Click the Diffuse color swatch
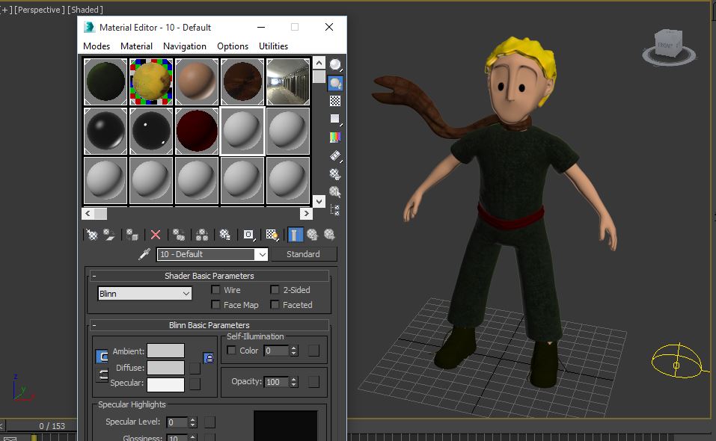The image size is (716, 441). [165, 368]
